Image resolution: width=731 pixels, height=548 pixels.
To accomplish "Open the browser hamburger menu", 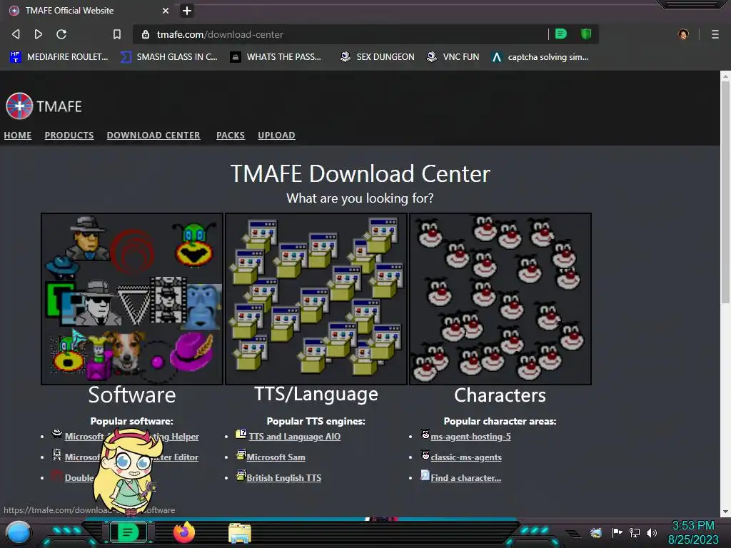I will 715,34.
